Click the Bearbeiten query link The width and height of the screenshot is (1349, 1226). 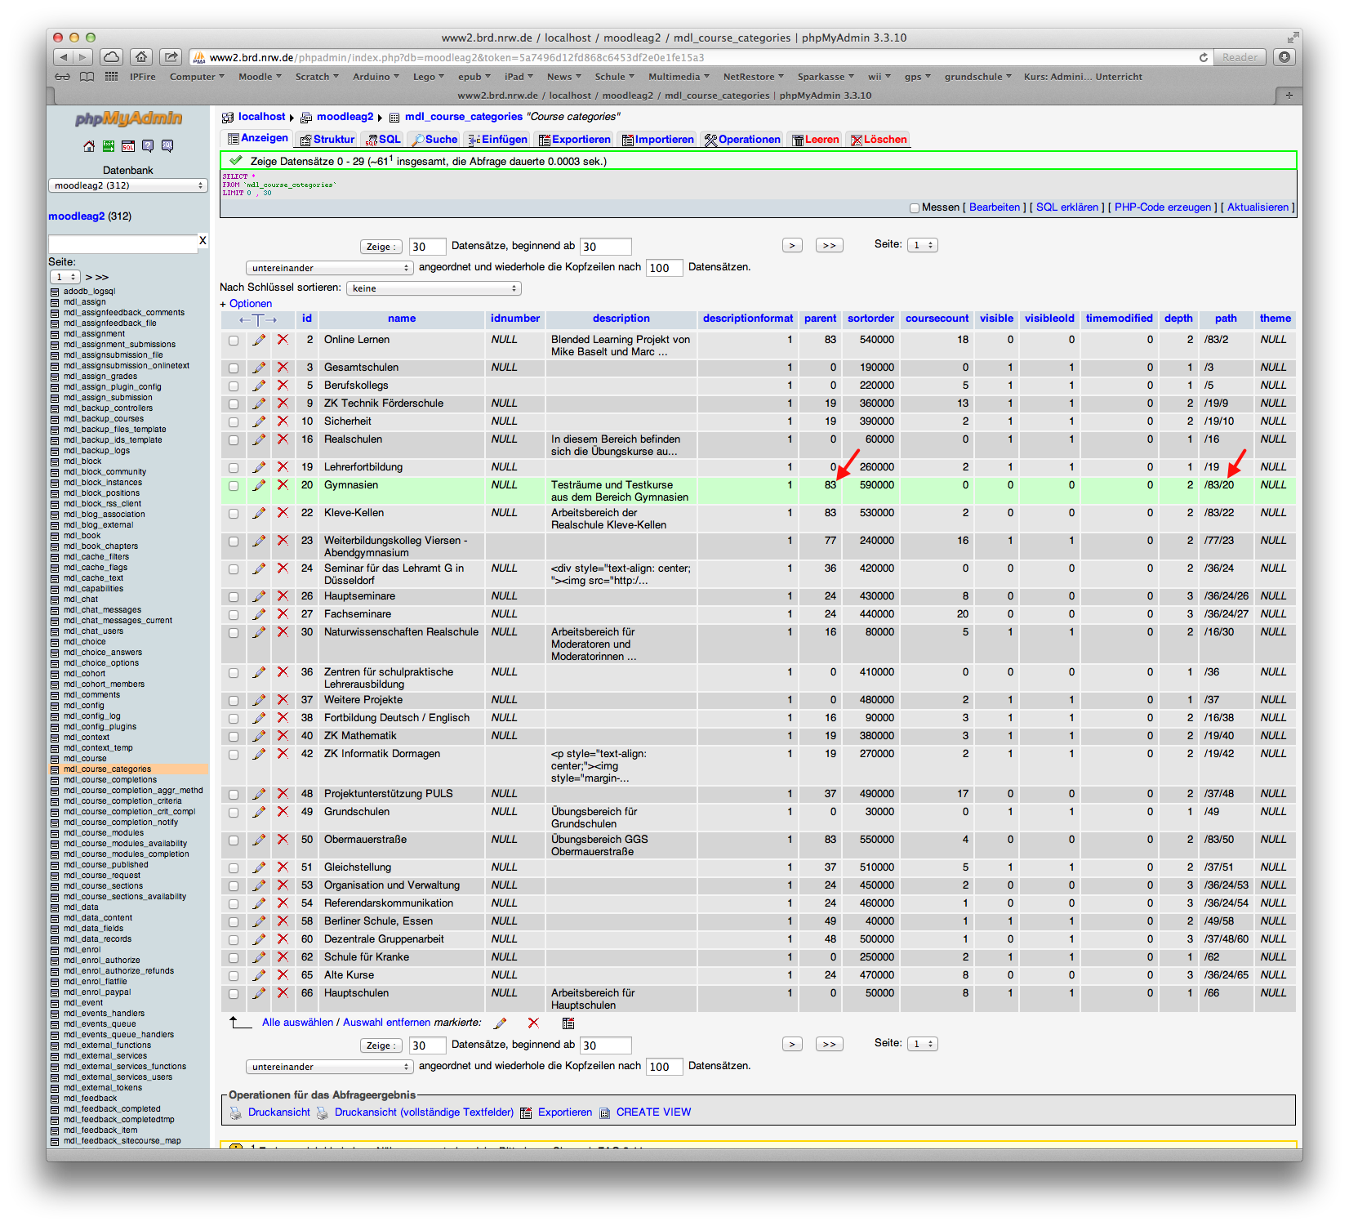[x=995, y=207]
